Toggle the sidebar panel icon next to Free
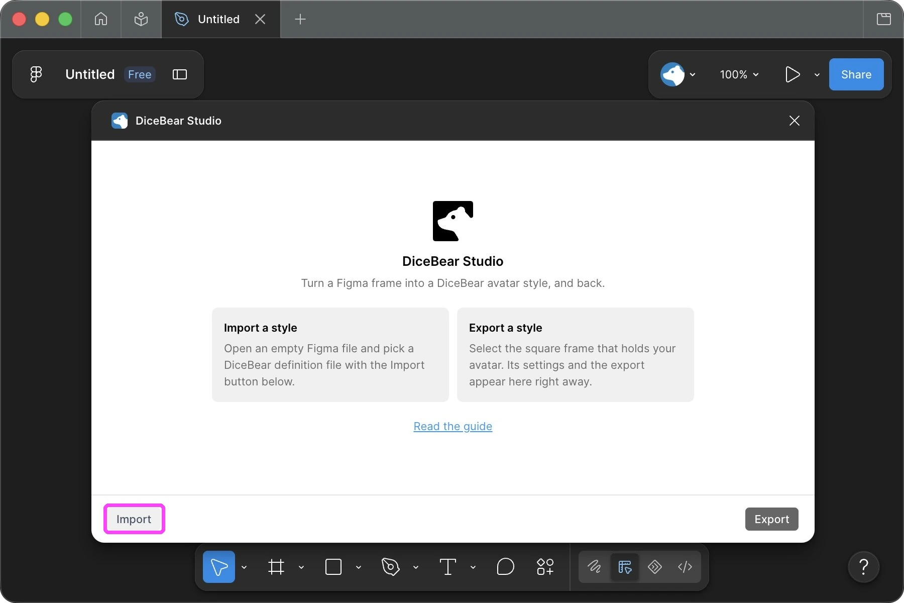The image size is (904, 603). pyautogui.click(x=180, y=74)
